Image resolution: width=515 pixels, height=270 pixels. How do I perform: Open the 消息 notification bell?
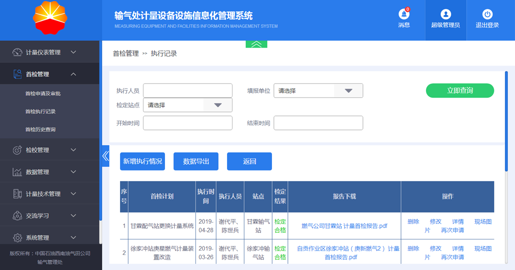pos(403,14)
